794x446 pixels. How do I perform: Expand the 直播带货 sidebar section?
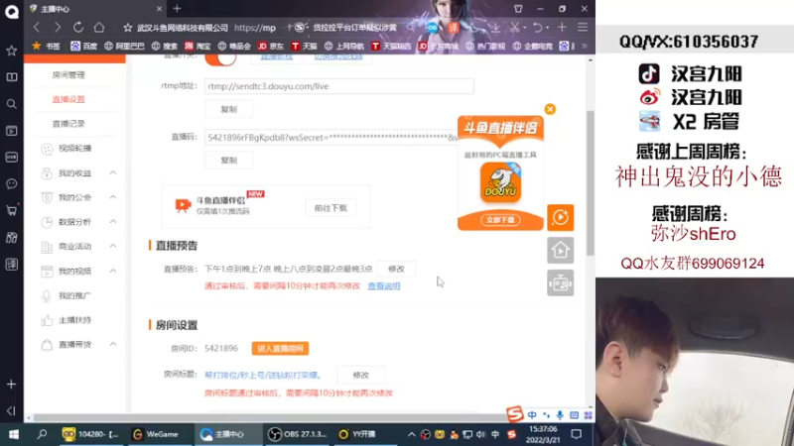coord(113,344)
